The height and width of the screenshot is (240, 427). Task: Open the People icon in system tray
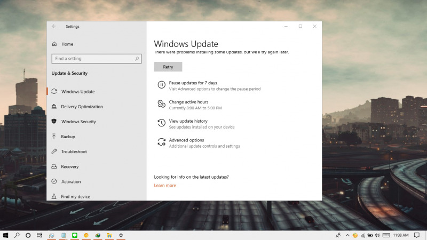[338, 235]
